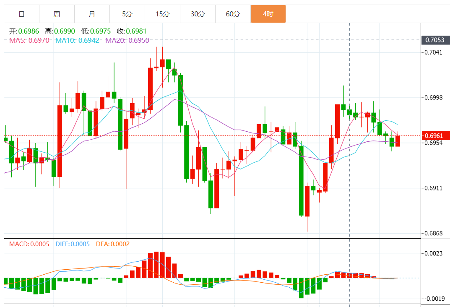Click the MA5: 0.6970 indicator label

pos(29,40)
